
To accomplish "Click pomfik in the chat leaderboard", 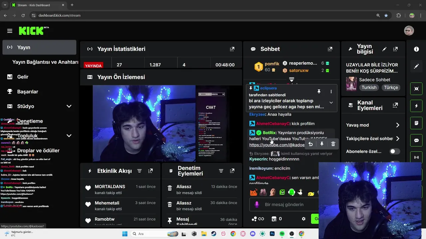I will coord(272,64).
